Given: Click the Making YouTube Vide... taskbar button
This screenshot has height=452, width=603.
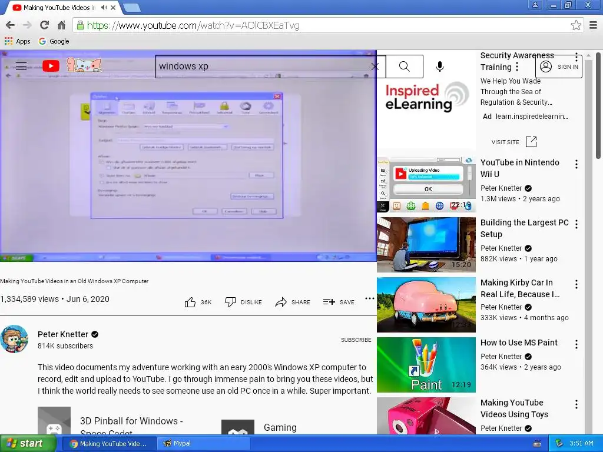Looking at the screenshot, I should point(109,444).
